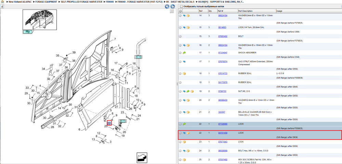Click the panel toggle icon below the home icon
342x164 pixels.
click(2, 6)
